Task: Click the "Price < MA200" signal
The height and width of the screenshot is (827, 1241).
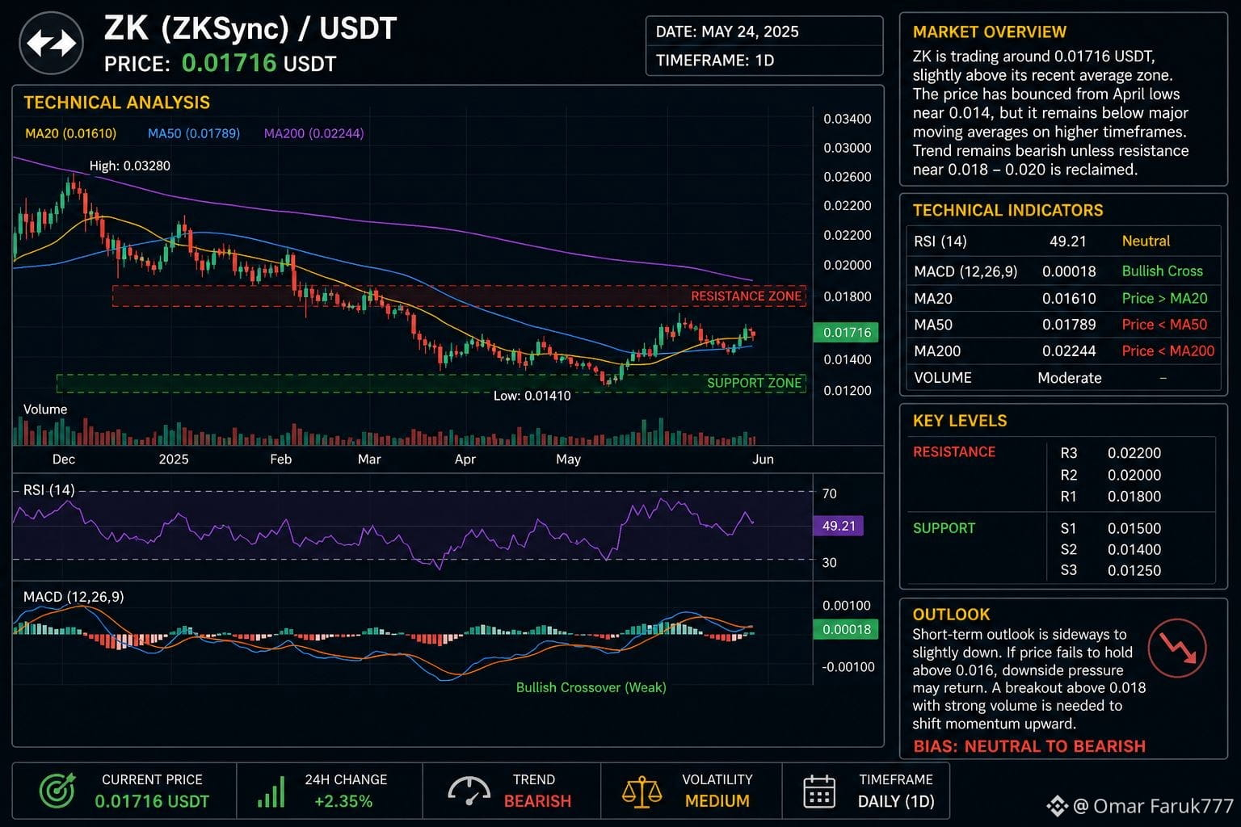Action: tap(1168, 351)
